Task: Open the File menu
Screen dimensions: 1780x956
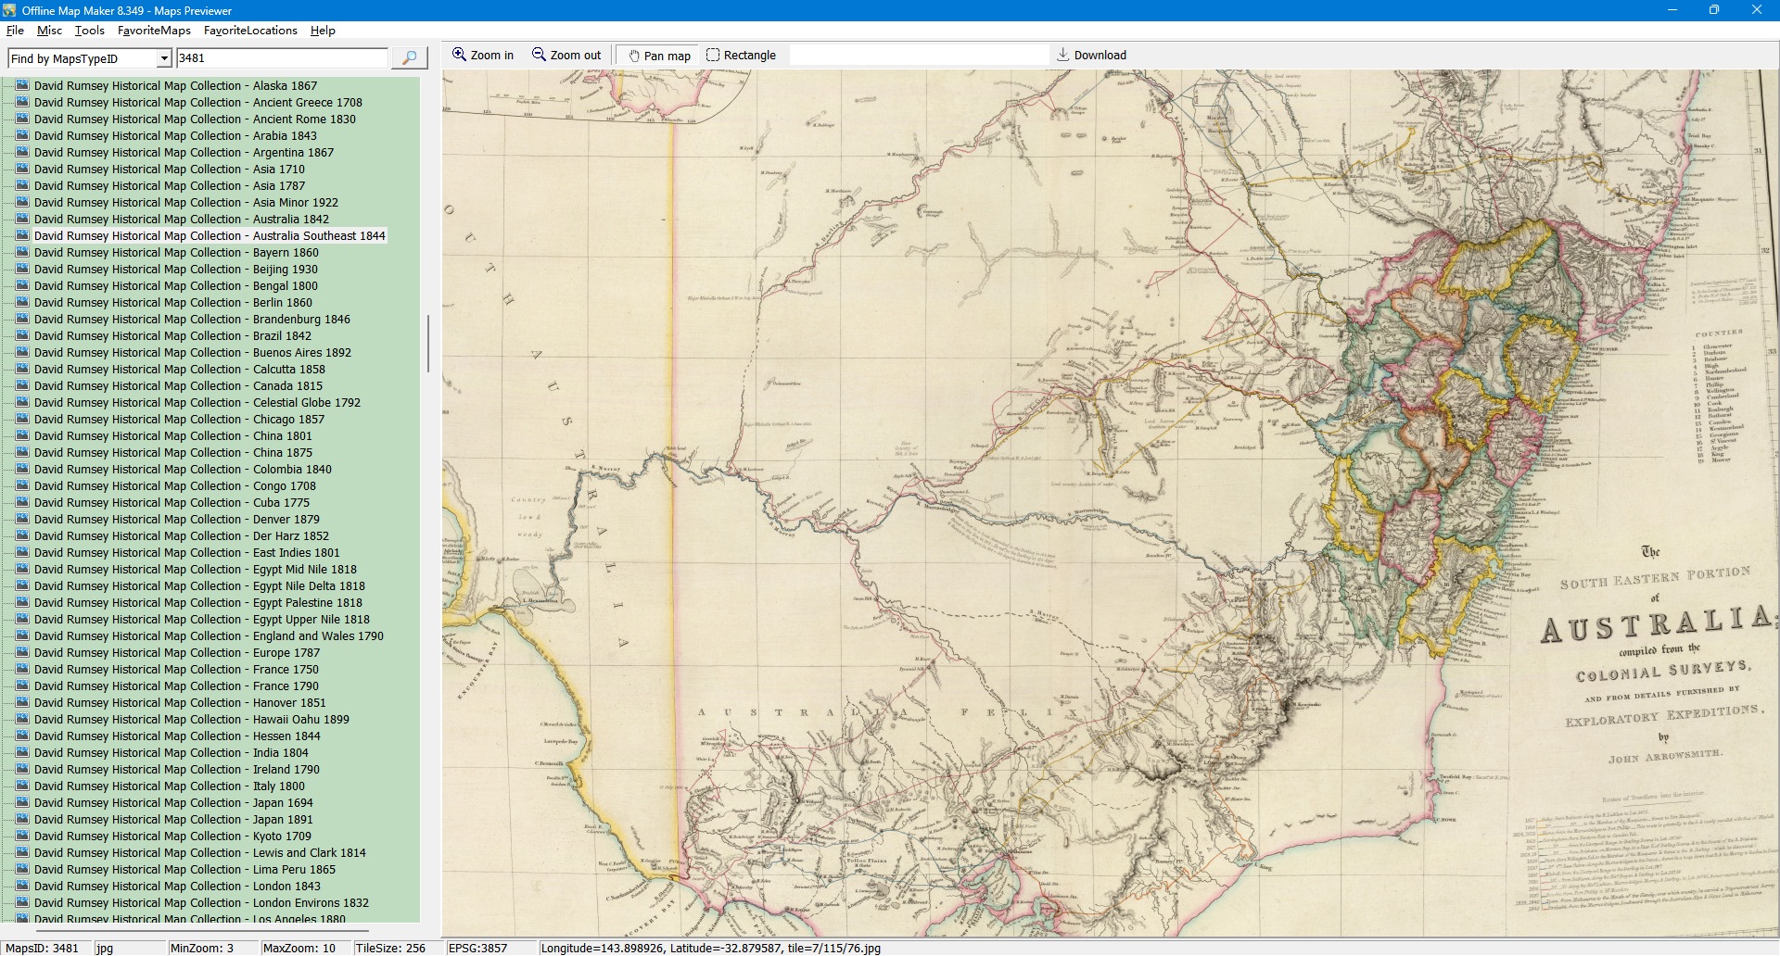Action: point(15,31)
